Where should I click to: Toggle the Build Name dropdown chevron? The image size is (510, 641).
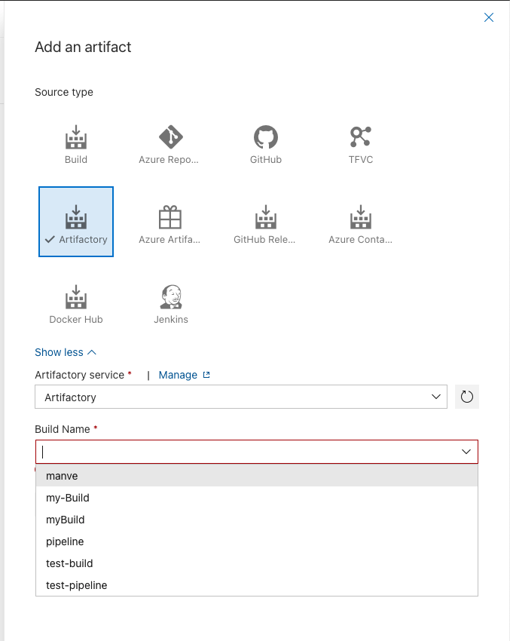point(466,452)
